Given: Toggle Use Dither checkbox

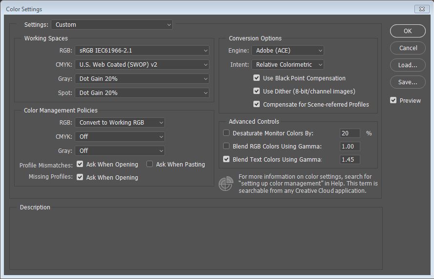Looking at the screenshot, I should coord(256,91).
